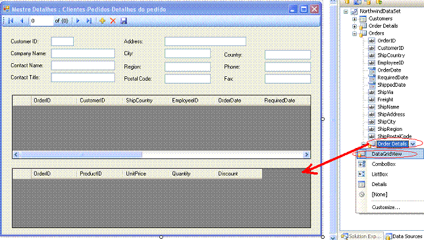Click the ShippedDate field icon
Image resolution: width=424 pixels, height=240 pixels.
(372, 85)
